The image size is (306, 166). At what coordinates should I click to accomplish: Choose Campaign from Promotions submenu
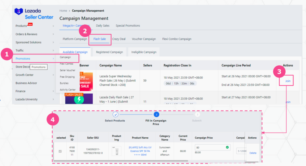click(x=65, y=57)
